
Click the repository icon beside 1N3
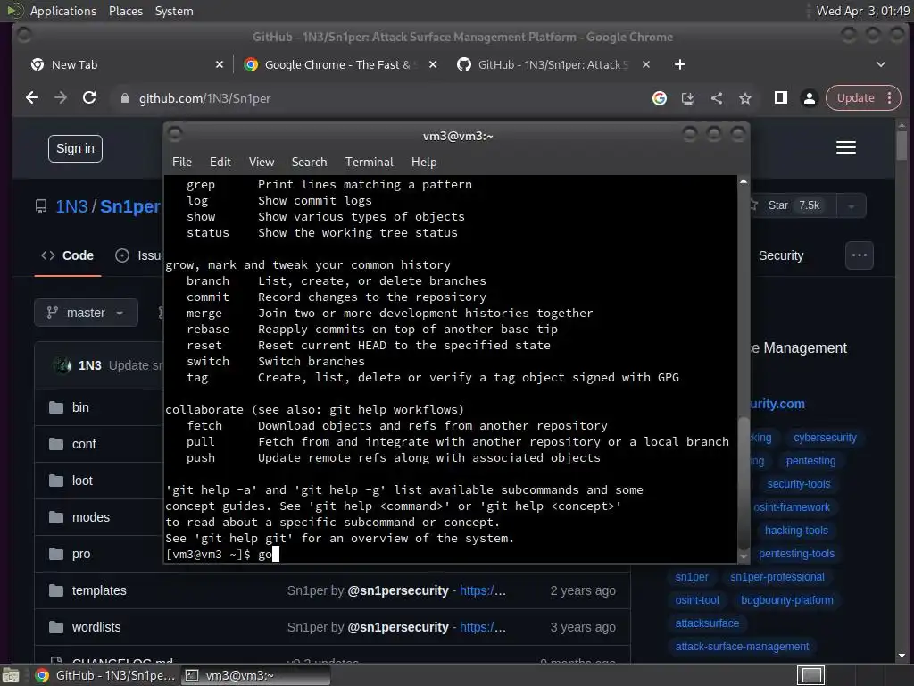[x=41, y=206]
